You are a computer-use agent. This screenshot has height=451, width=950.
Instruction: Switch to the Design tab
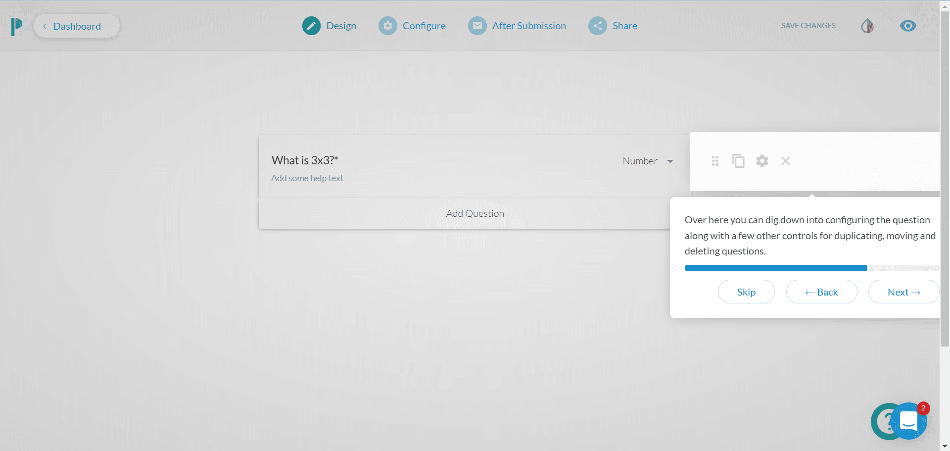pyautogui.click(x=330, y=26)
